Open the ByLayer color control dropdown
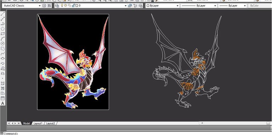272x135 pixels. pos(177,6)
